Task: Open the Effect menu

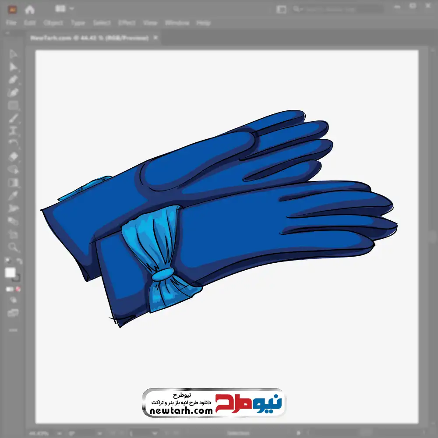Action: coord(127,23)
